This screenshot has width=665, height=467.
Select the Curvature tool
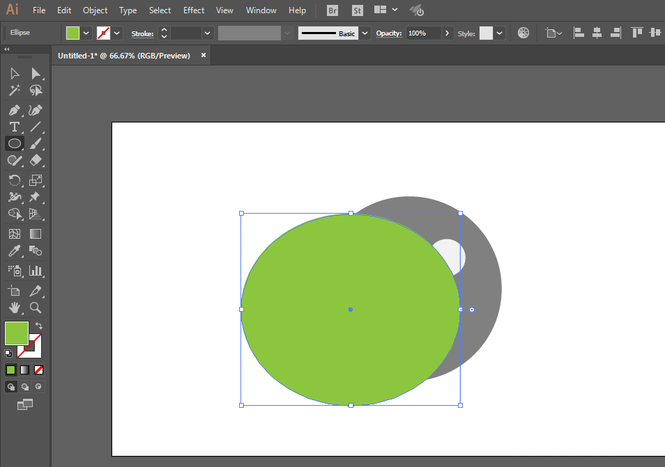pyautogui.click(x=36, y=110)
